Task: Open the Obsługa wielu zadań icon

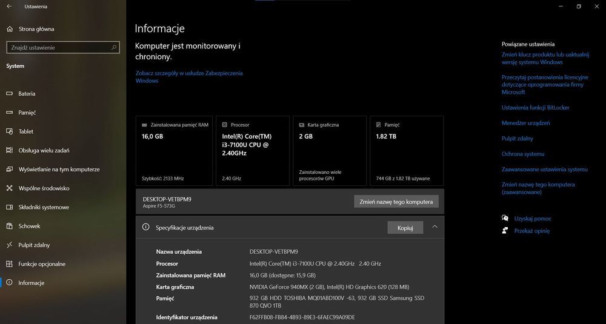Action: [x=10, y=150]
